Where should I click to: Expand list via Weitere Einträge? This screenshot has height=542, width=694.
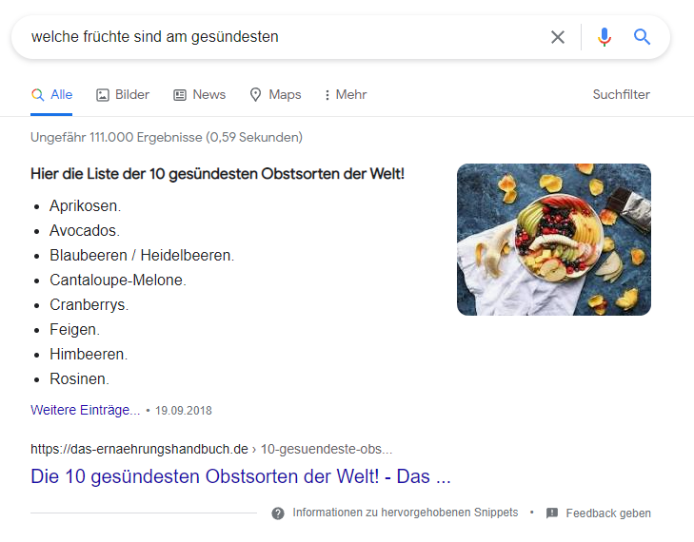pos(86,411)
